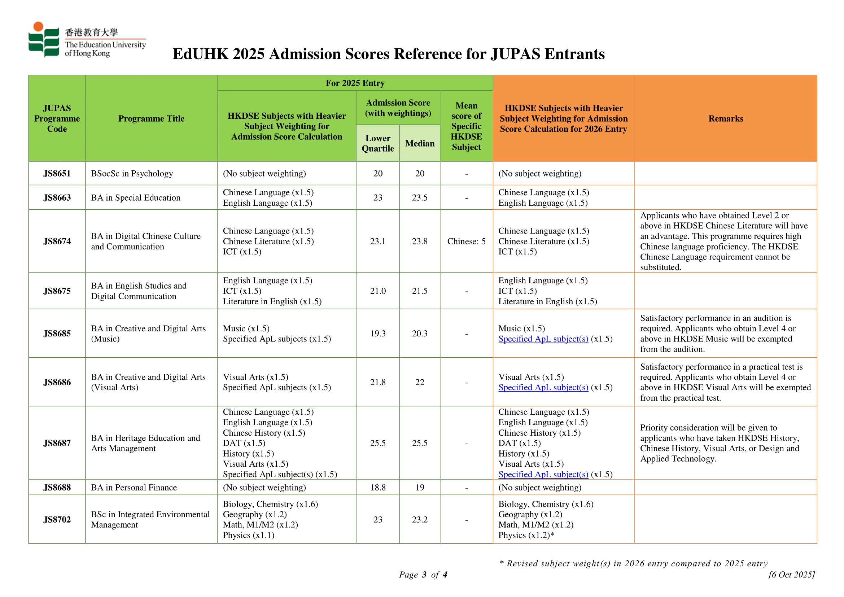
Task: Click the practical test remark for JS8686
Action: (x=725, y=382)
